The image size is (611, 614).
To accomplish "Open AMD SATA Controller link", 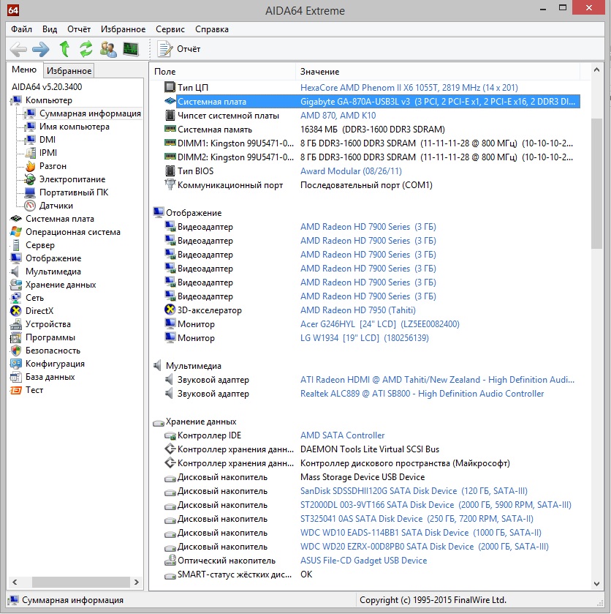I will coord(342,435).
